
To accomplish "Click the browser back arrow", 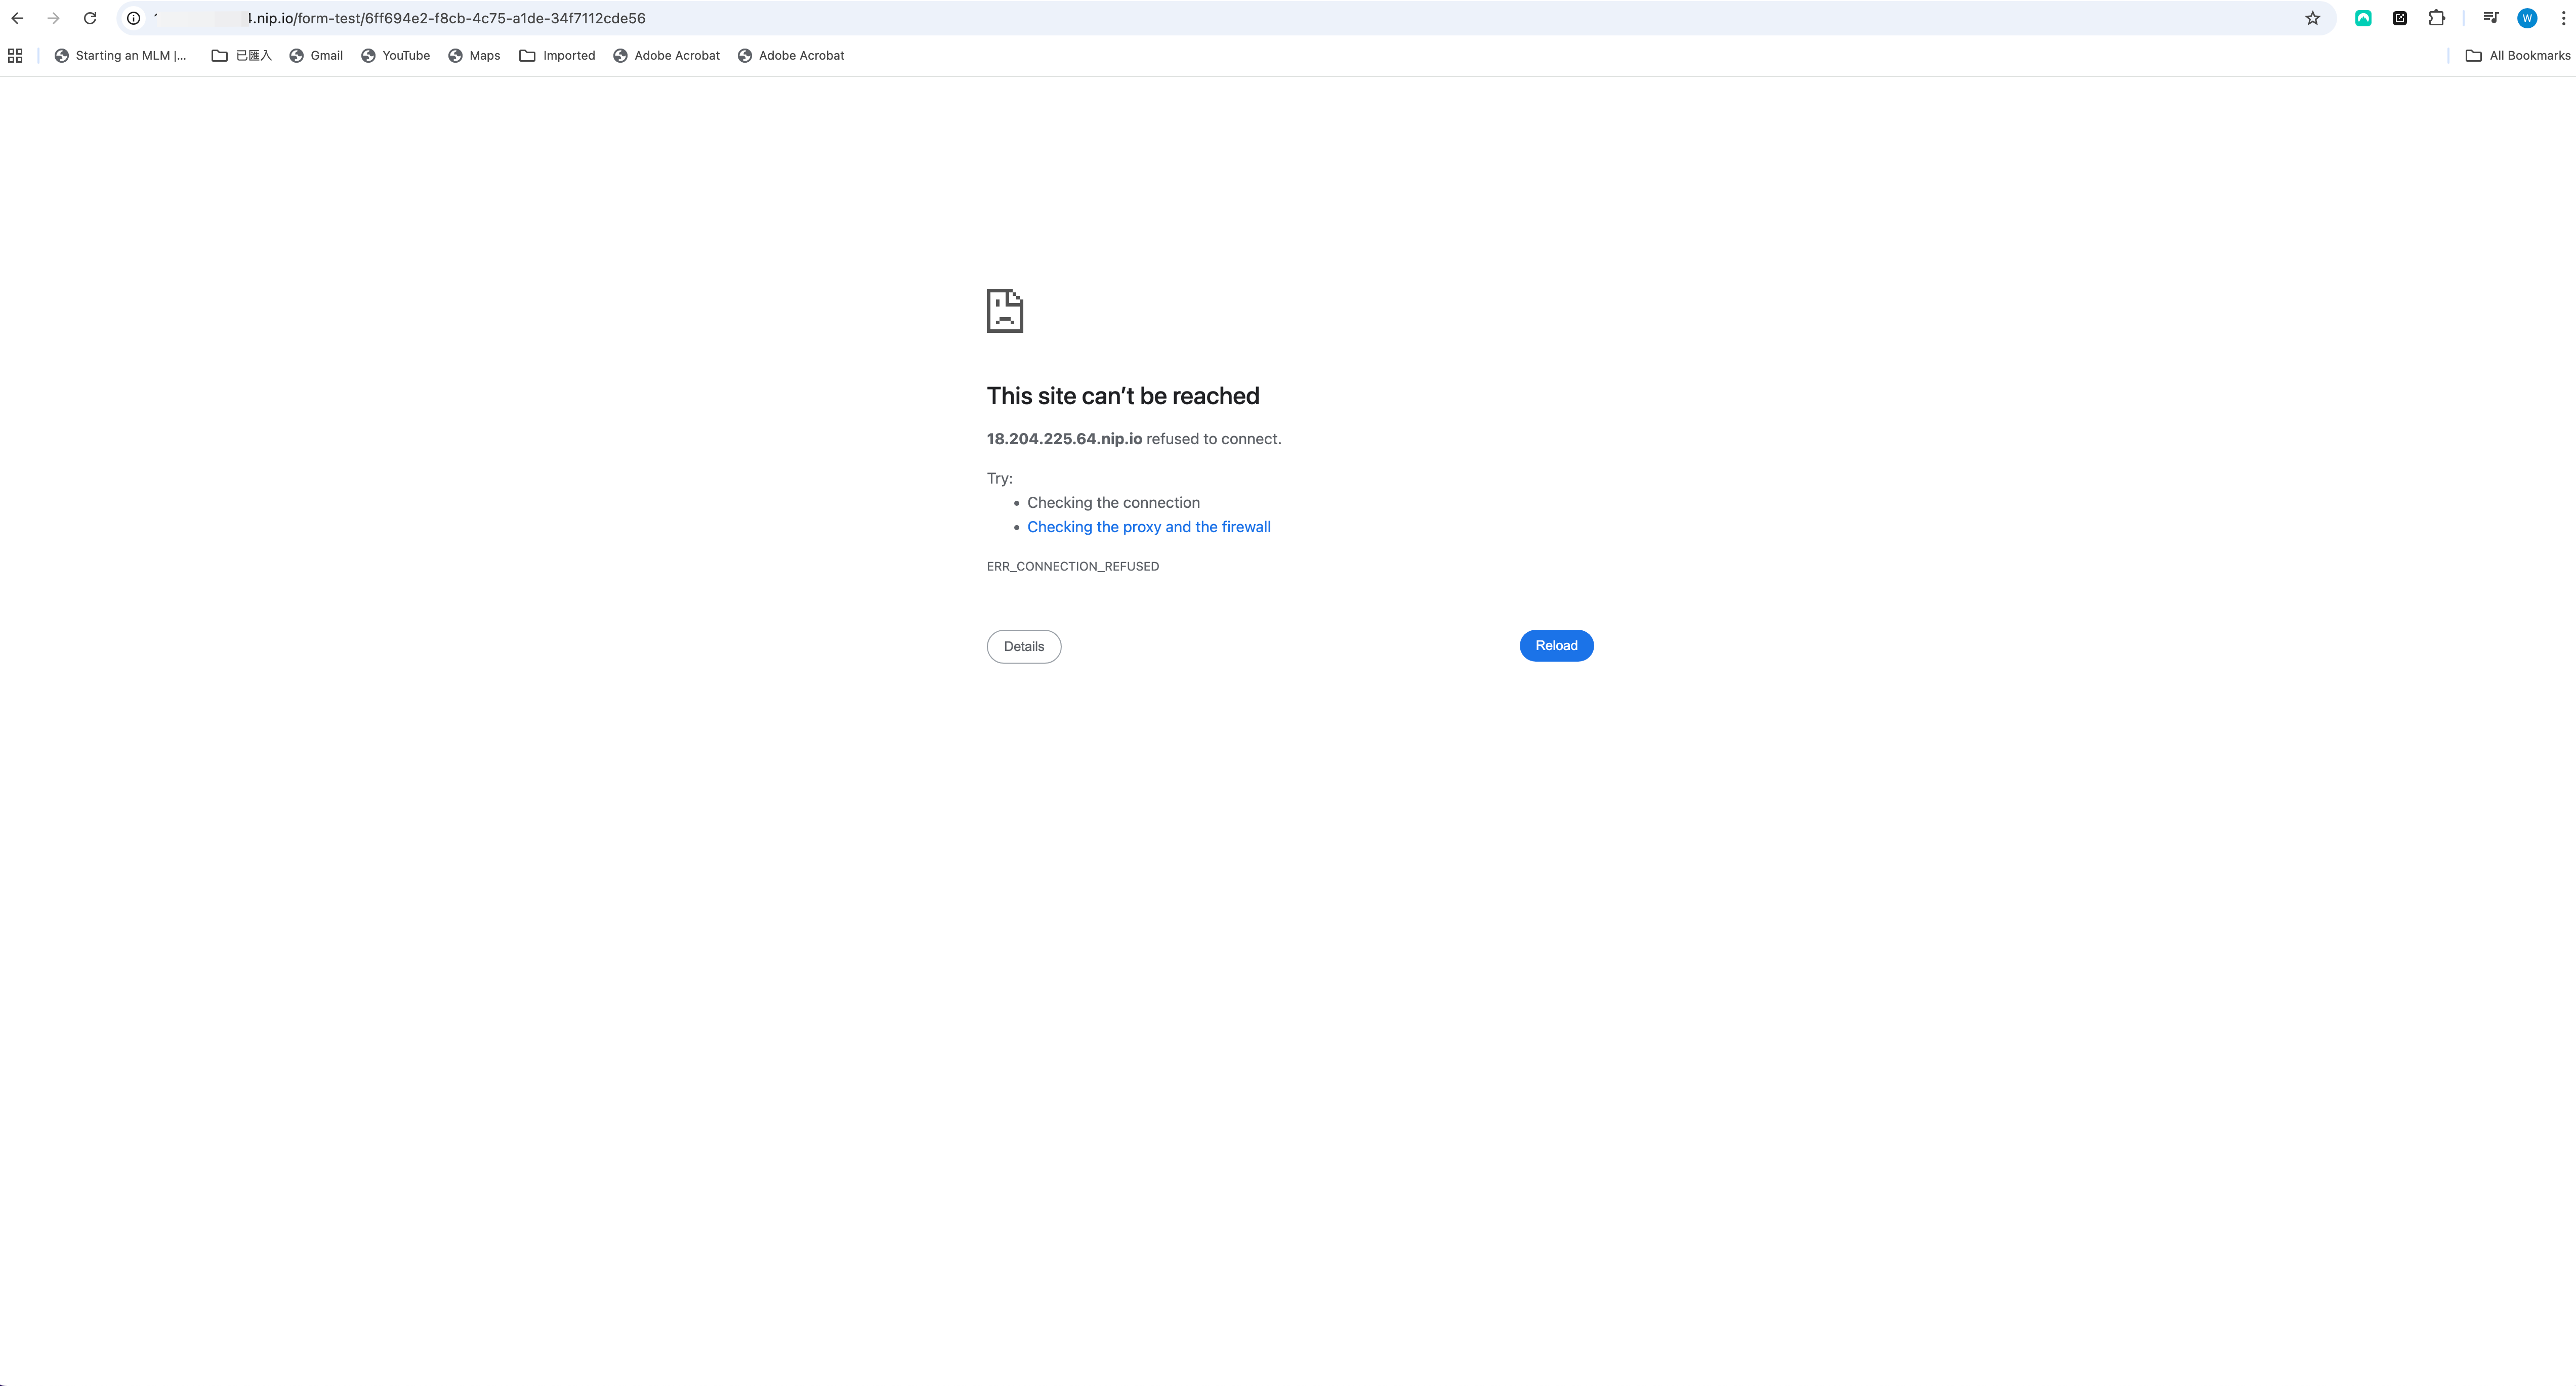I will point(17,18).
